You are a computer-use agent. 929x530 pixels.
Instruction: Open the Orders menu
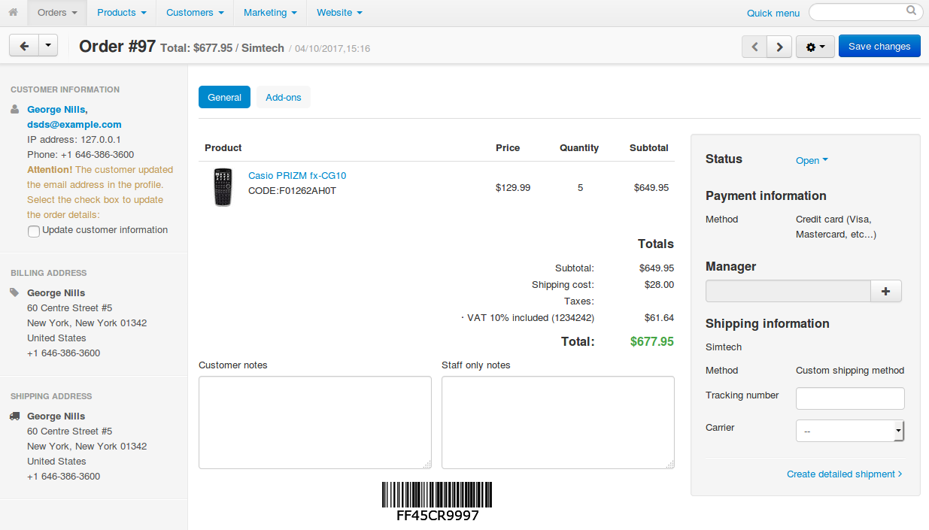[57, 13]
